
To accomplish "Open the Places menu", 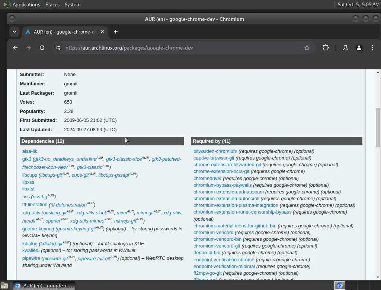I will [52, 4].
